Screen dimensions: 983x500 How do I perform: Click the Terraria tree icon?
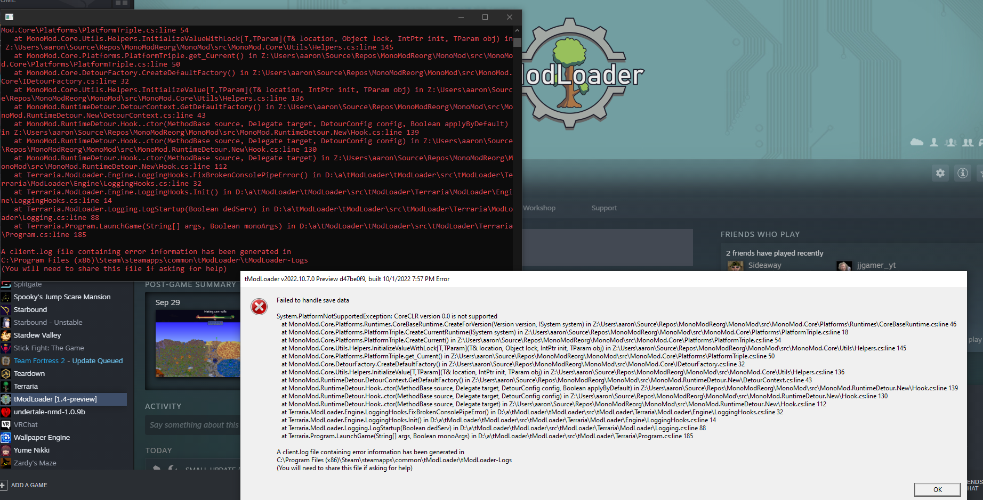(6, 387)
